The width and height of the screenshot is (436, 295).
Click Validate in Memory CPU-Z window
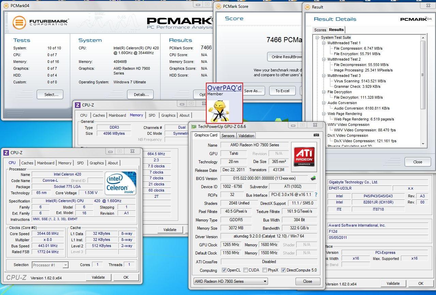170,230
